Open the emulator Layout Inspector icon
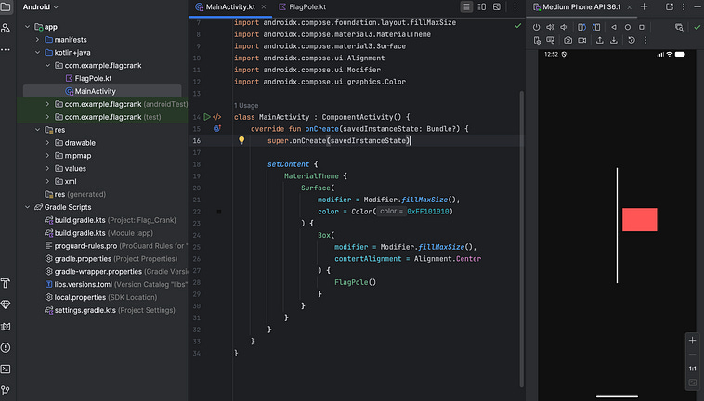The width and height of the screenshot is (704, 401). click(x=679, y=27)
